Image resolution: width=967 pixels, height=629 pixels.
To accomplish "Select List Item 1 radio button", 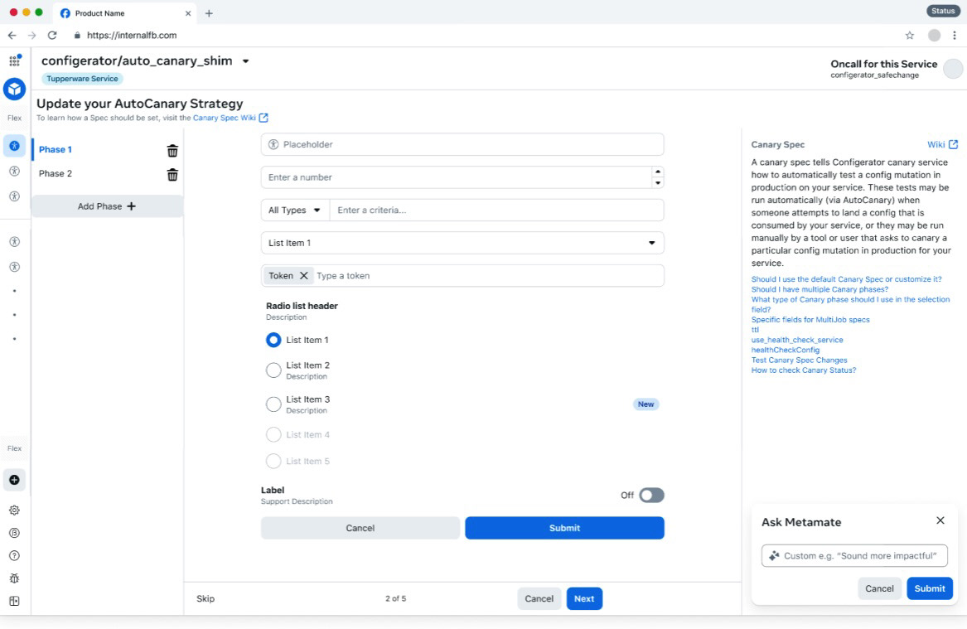I will tap(273, 340).
